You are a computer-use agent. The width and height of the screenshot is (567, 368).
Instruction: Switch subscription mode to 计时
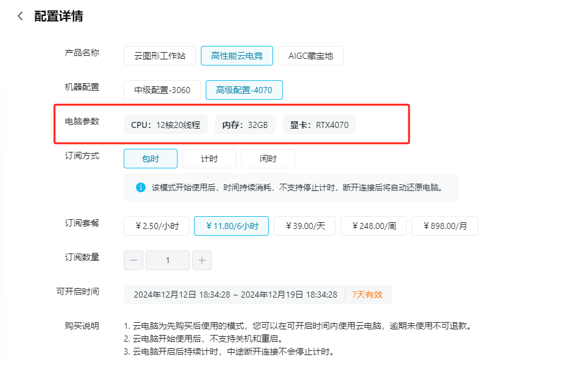[x=209, y=159]
